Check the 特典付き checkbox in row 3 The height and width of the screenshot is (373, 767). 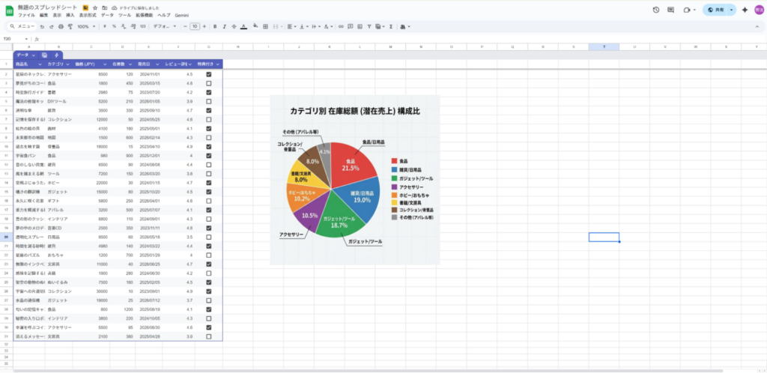[208, 83]
